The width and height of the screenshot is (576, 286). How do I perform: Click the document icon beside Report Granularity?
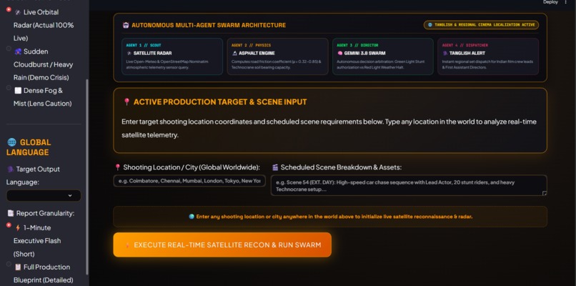pos(10,213)
